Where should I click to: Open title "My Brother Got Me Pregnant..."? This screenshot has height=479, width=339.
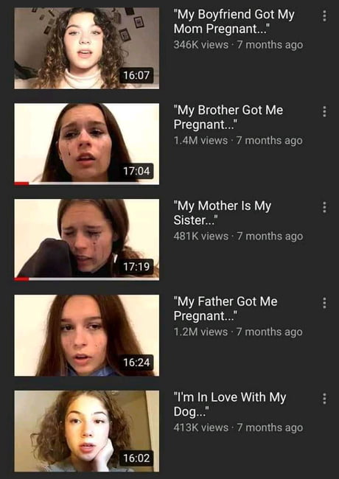[228, 117]
